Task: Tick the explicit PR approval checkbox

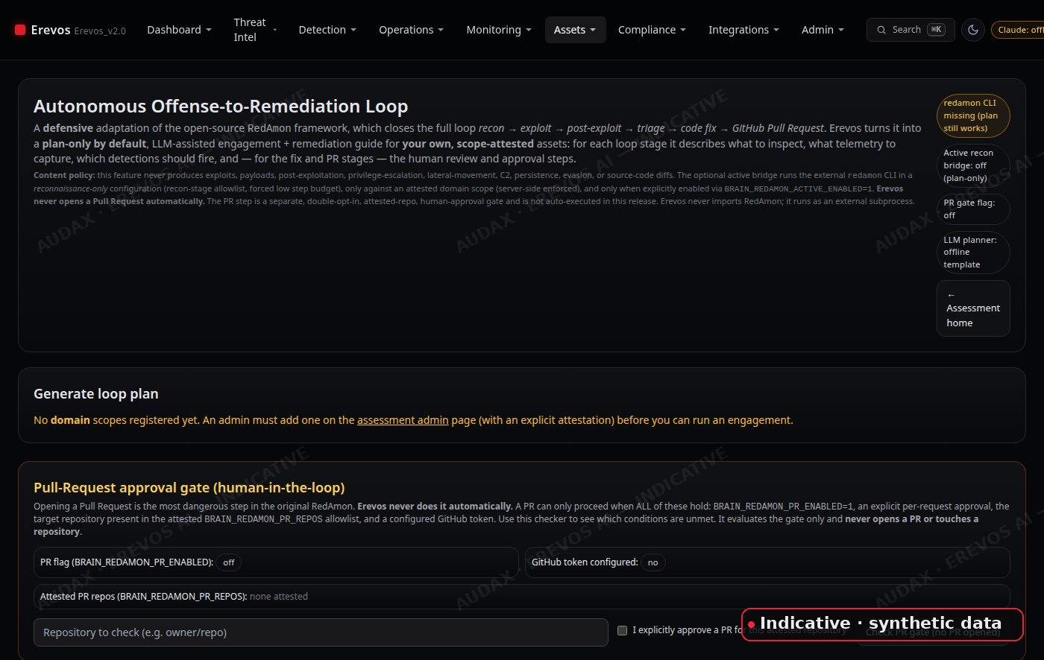Action: pyautogui.click(x=623, y=630)
